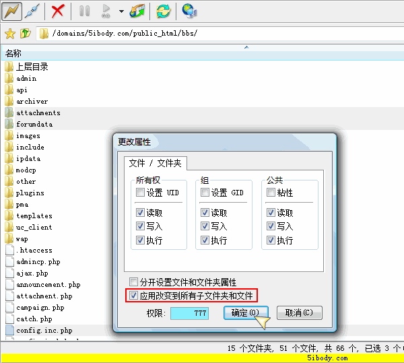
Task: Enable the 粘性 sticky checkbox
Action: (271, 193)
